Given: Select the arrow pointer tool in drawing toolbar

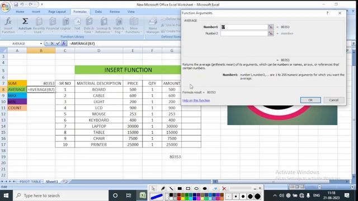Looking at the screenshot, I should click(x=153, y=189).
